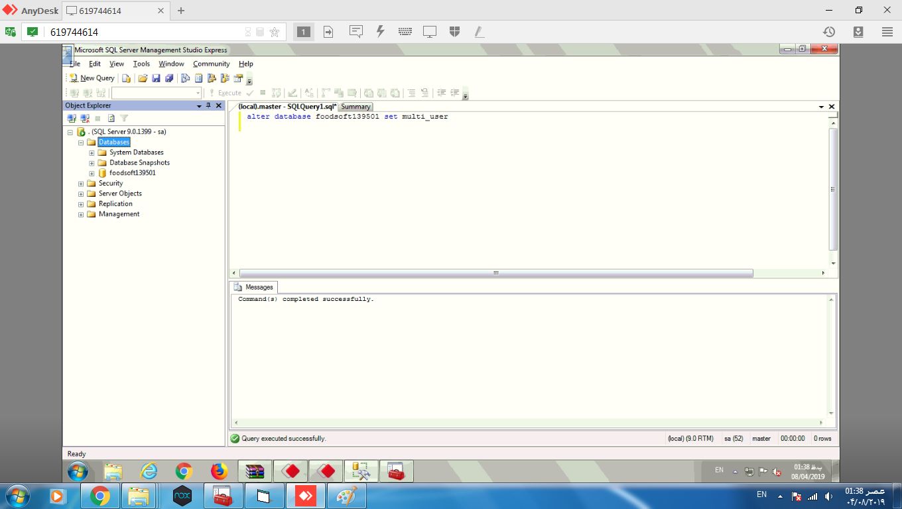Click Disconnect icon in Object Explorer toolbar
902x509 pixels.
coord(85,119)
